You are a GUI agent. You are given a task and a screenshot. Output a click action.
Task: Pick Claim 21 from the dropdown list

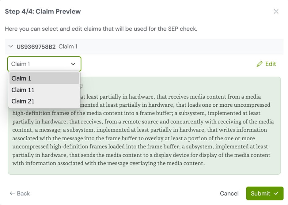44,101
